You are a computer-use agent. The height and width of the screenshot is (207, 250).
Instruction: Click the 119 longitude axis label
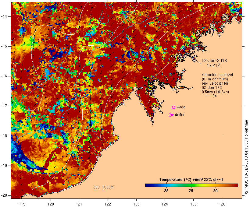tap(22, 204)
